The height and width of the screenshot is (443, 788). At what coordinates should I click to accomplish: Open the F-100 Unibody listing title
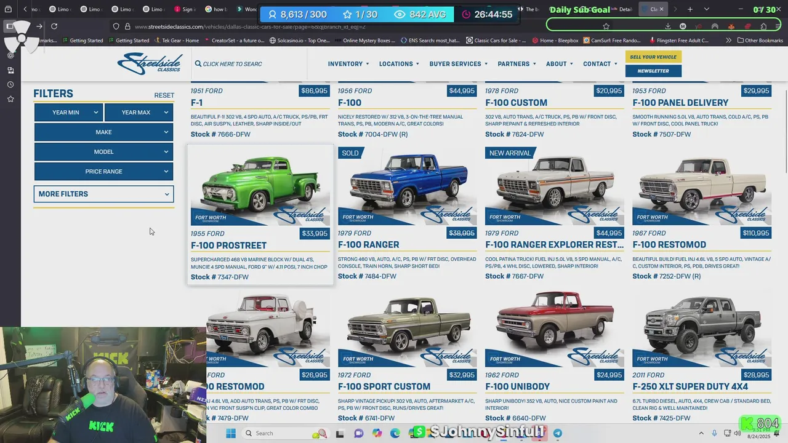(x=517, y=386)
